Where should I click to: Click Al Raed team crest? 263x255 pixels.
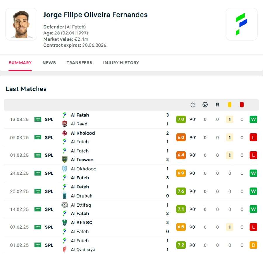point(65,124)
